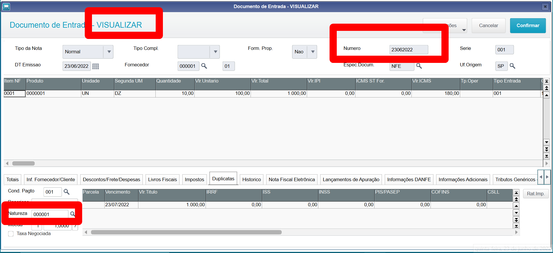Open the Nota Fiscal Eletrônica tab
Image resolution: width=553 pixels, height=253 pixels.
coord(292,179)
